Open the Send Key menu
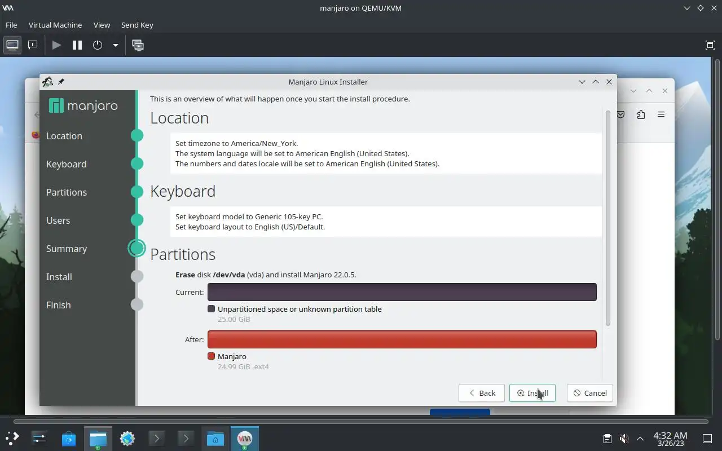The height and width of the screenshot is (451, 722). point(137,25)
